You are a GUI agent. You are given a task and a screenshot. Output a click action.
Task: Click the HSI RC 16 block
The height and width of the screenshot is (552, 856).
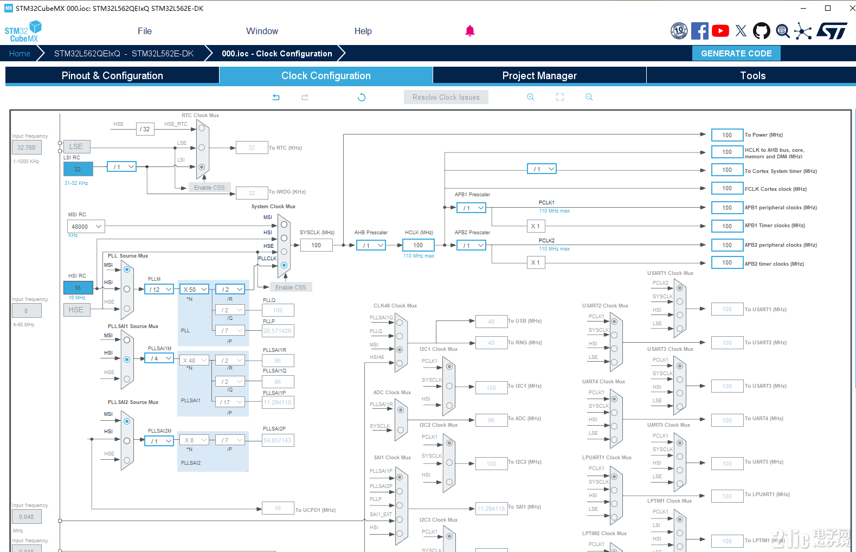click(78, 288)
